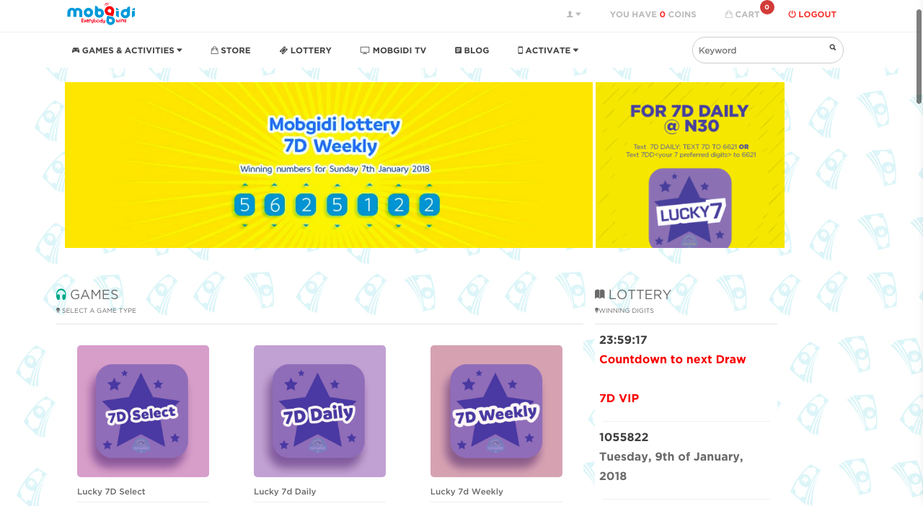Expand the Activate dropdown menu
This screenshot has height=506, width=923.
click(548, 50)
